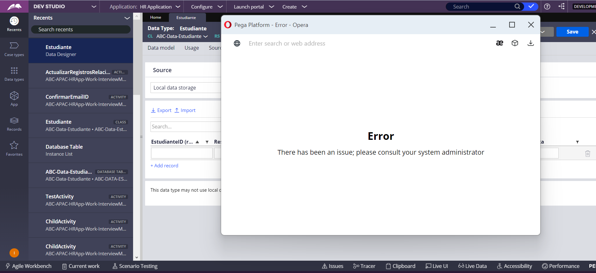Image resolution: width=596 pixels, height=273 pixels.
Task: Open TestActivity recent item
Action: (x=81, y=200)
